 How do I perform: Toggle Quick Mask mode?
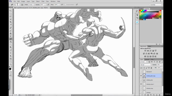[11, 73]
